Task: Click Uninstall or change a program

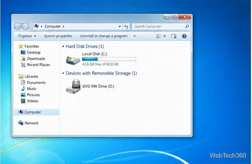Action: [x=104, y=36]
